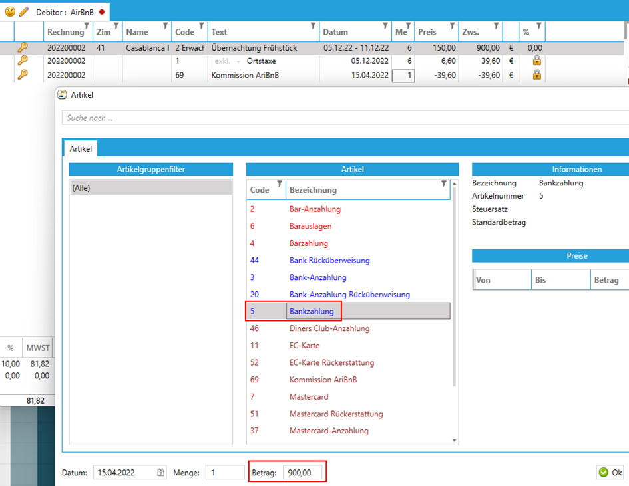Click the key icon in the Kommission AriBnB row
629x486 pixels.
point(23,75)
